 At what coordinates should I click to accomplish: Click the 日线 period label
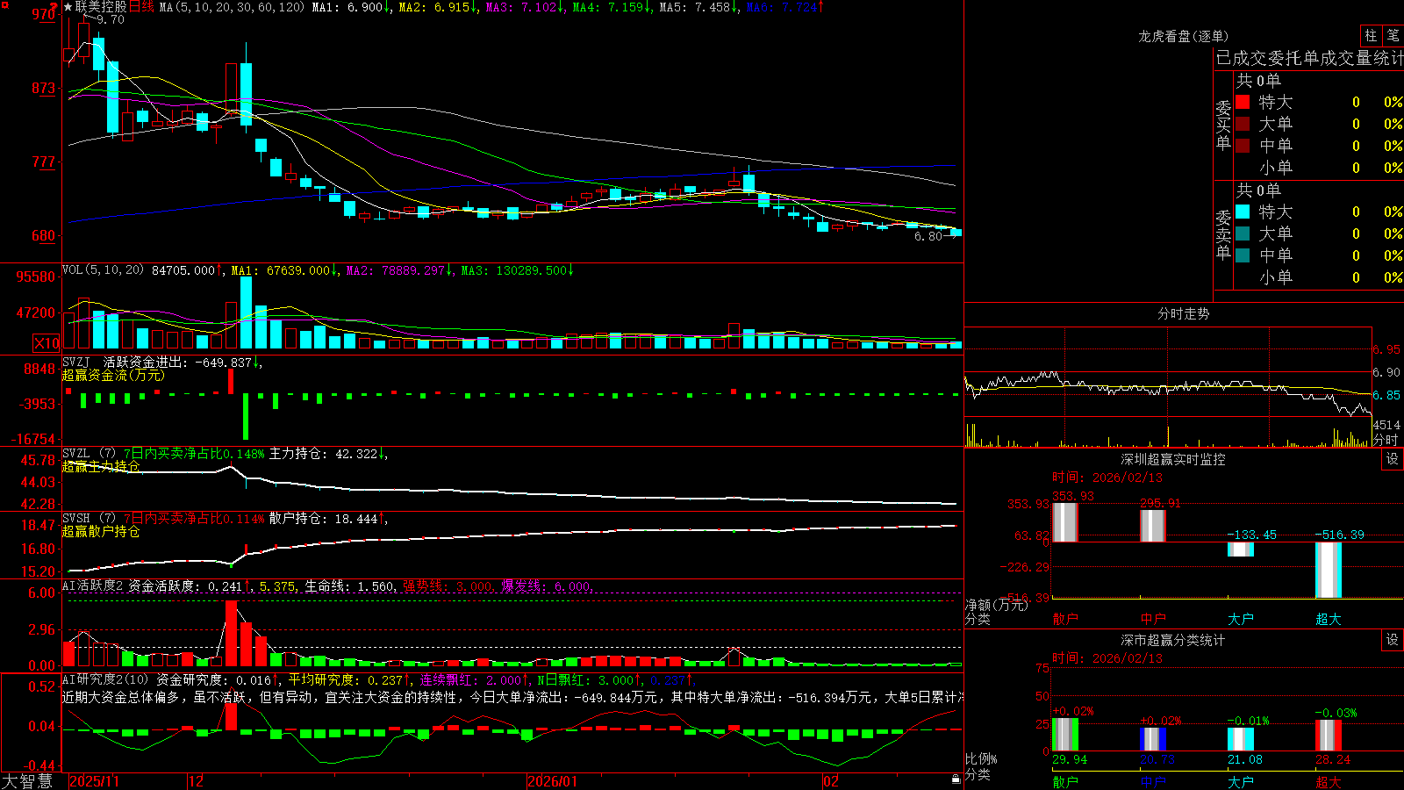[x=141, y=7]
